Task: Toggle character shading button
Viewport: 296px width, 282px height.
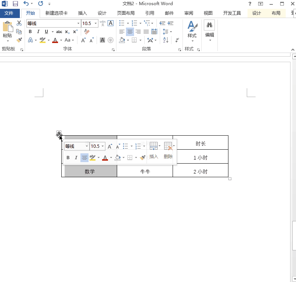Action: point(102,40)
